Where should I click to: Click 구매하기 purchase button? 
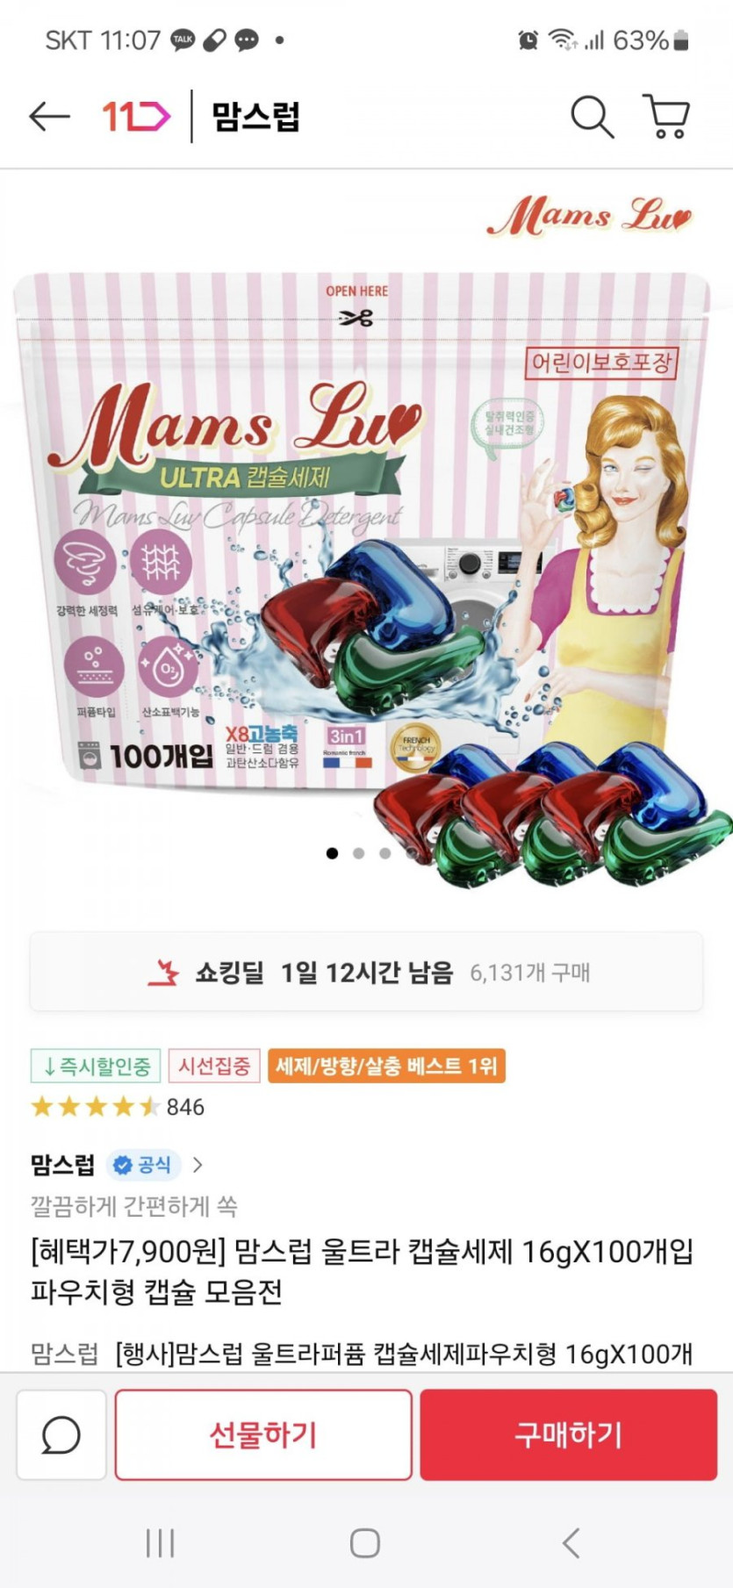pyautogui.click(x=569, y=1434)
